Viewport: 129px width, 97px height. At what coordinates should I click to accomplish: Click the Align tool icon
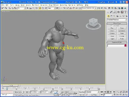click(x=102, y=8)
